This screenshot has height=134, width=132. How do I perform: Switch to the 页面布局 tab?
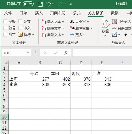pos(58,13)
